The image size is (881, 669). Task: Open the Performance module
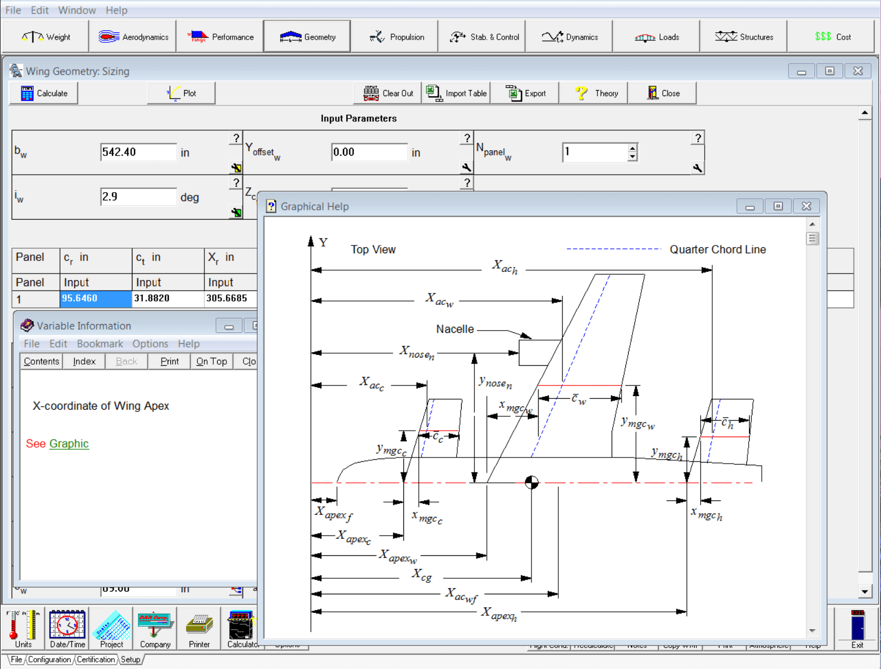pyautogui.click(x=219, y=36)
